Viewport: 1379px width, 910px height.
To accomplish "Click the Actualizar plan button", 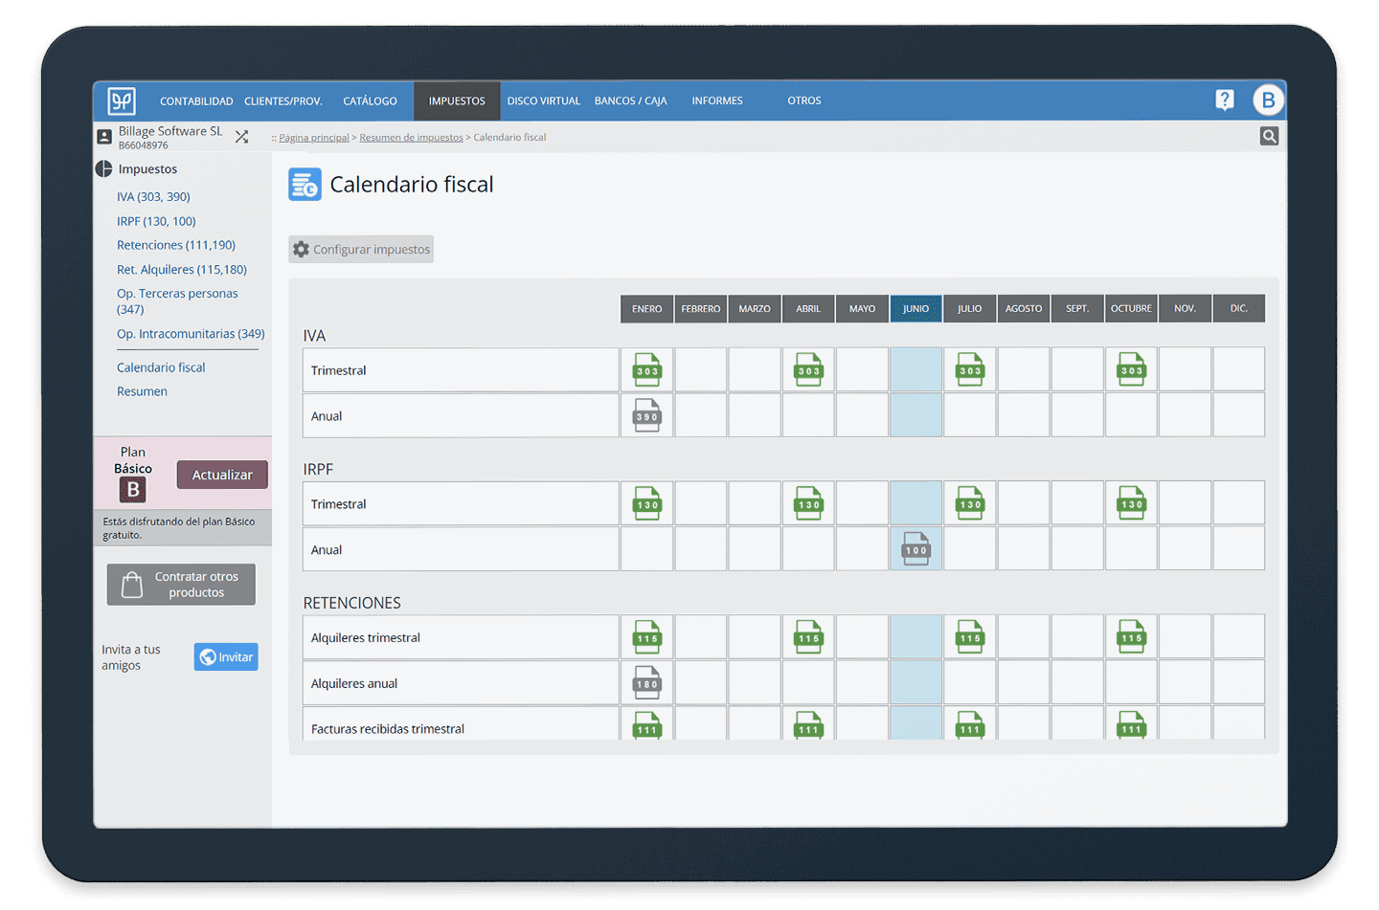I will (x=222, y=475).
